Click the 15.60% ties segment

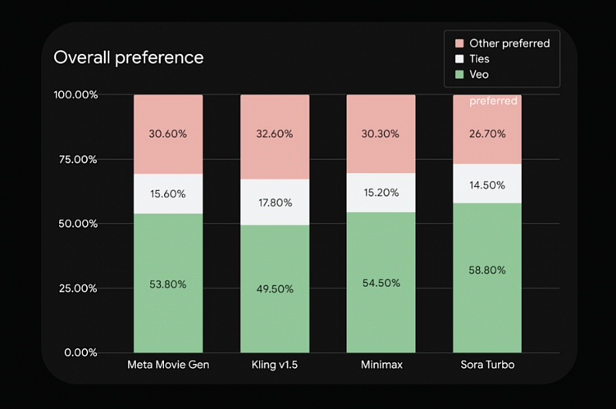[168, 193]
